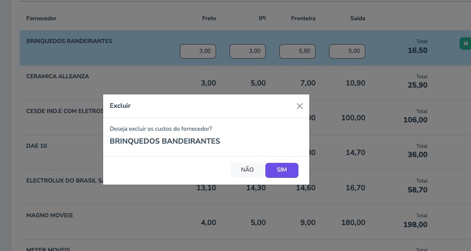Click BRINQUEDOS BANDEIRANTES name in table row
The height and width of the screenshot is (251, 471).
coord(69,40)
